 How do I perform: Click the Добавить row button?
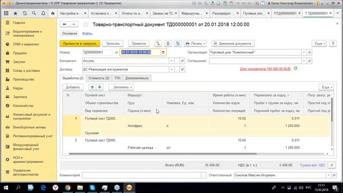point(73,87)
